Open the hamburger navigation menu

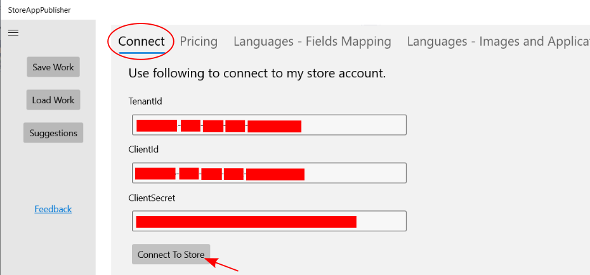point(13,33)
